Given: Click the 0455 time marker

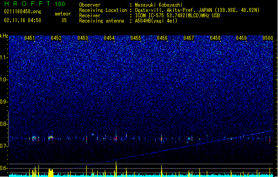Looking at the screenshot, I should 136,38.
